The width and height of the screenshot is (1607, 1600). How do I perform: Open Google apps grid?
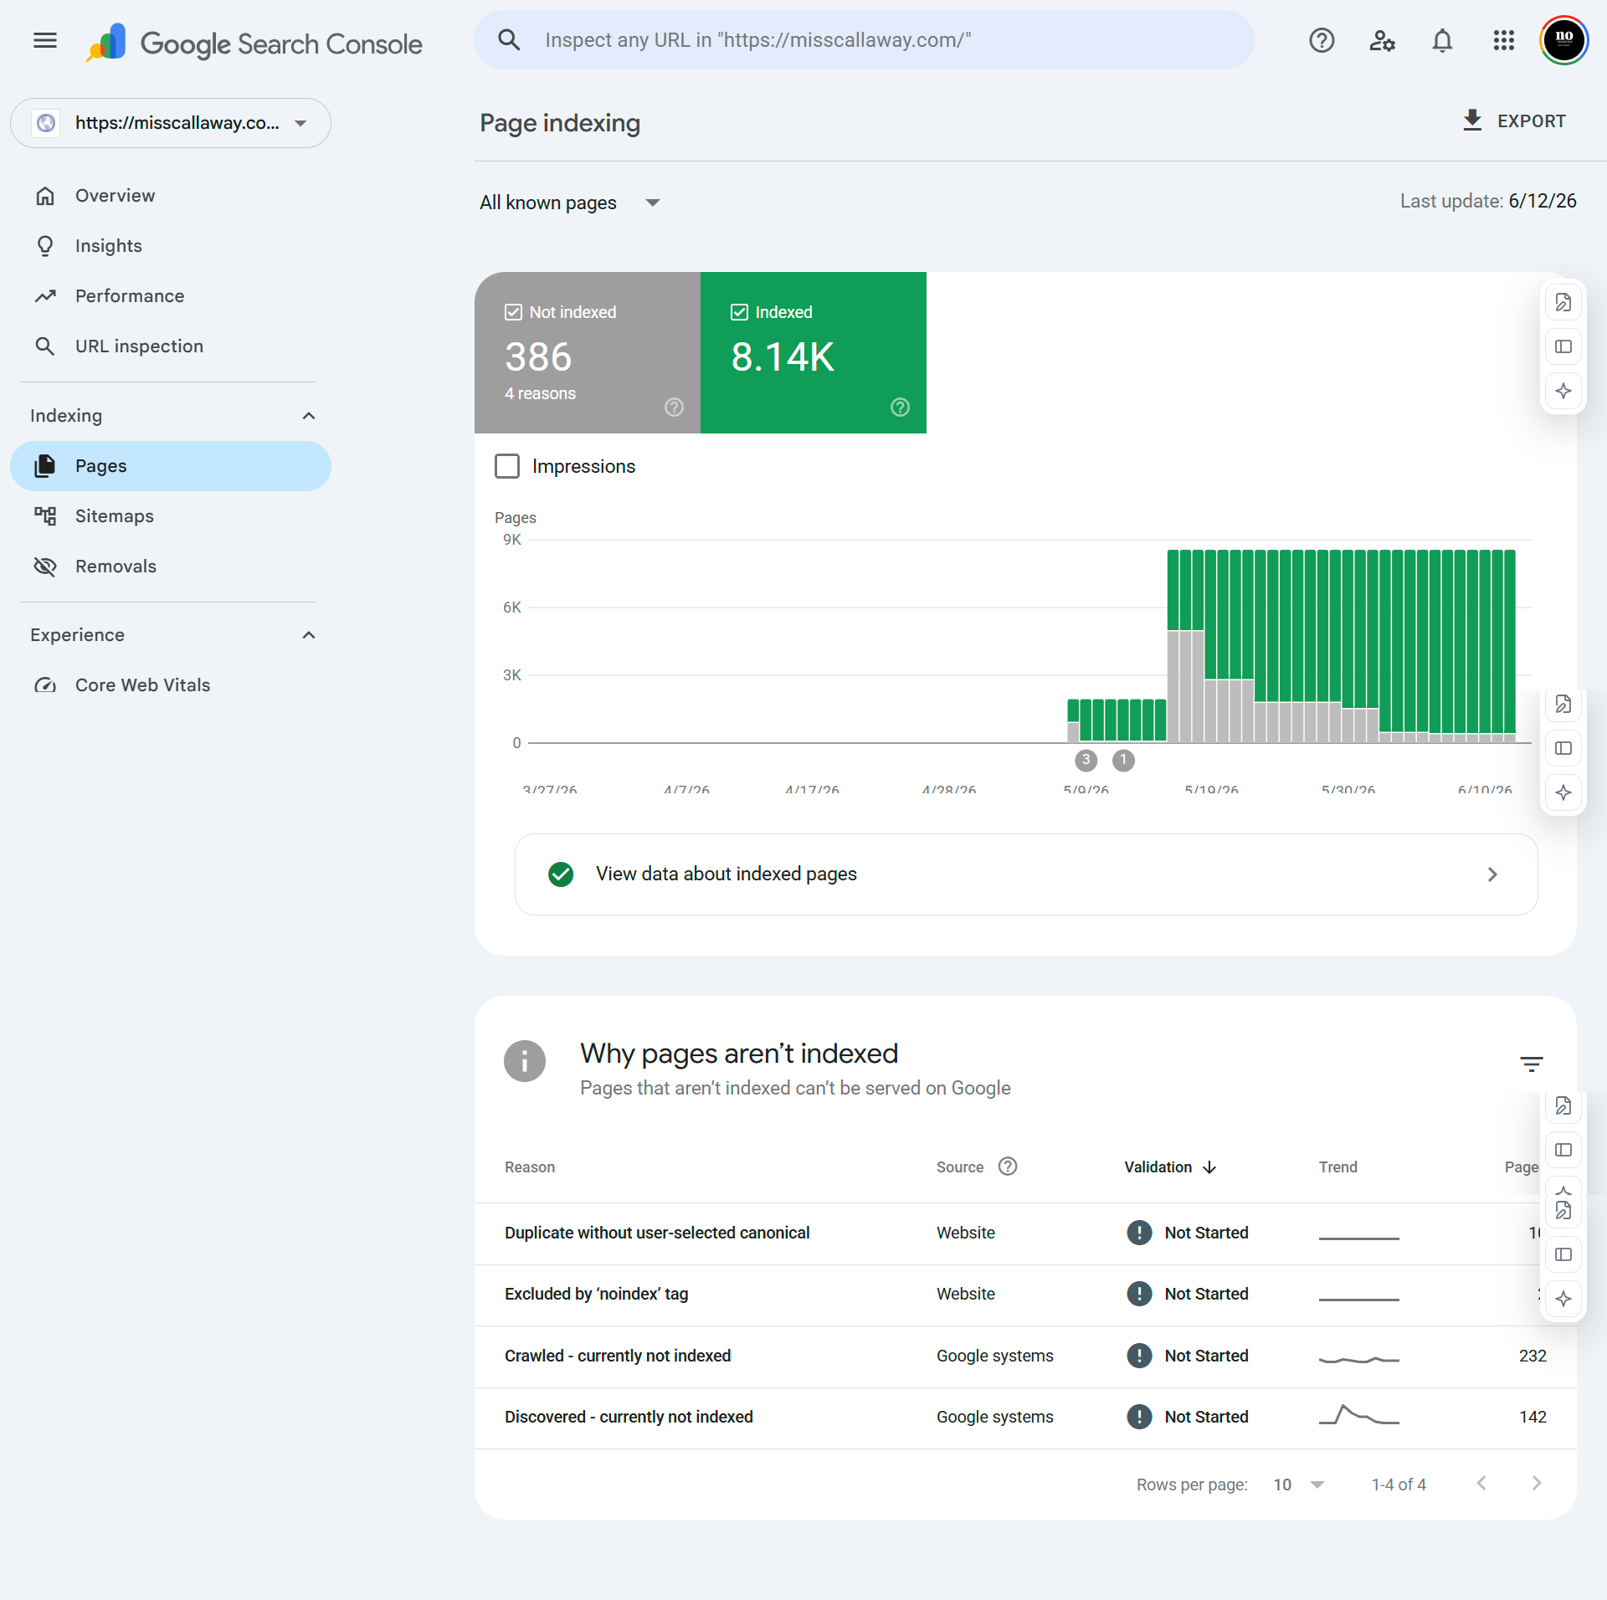click(1503, 40)
